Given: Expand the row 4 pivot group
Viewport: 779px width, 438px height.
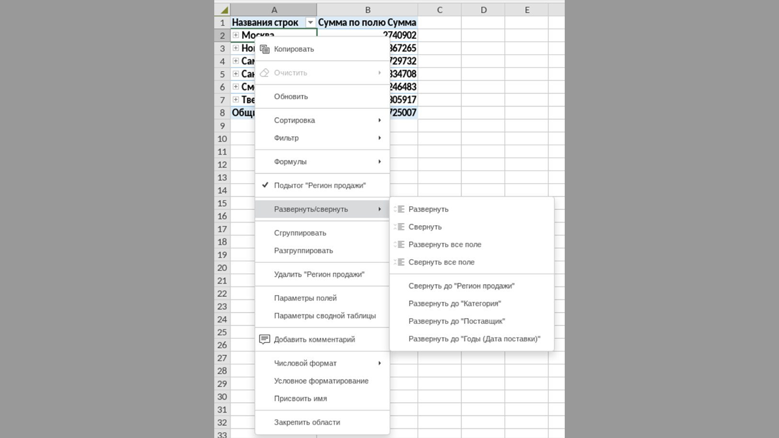Looking at the screenshot, I should tap(236, 61).
